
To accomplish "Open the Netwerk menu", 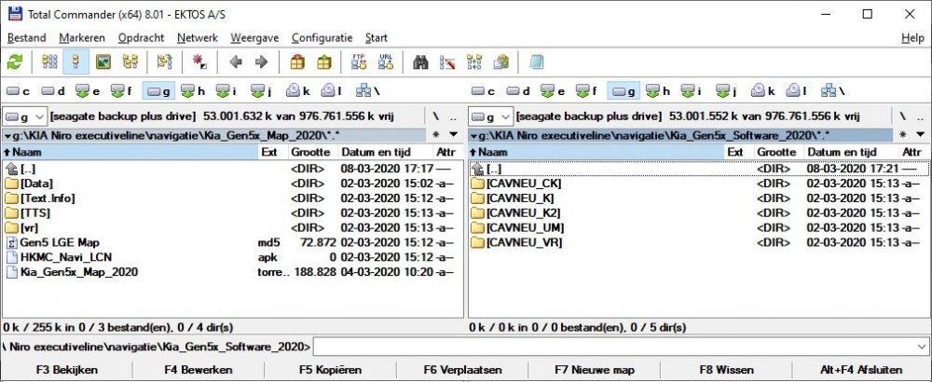I will coord(197,38).
